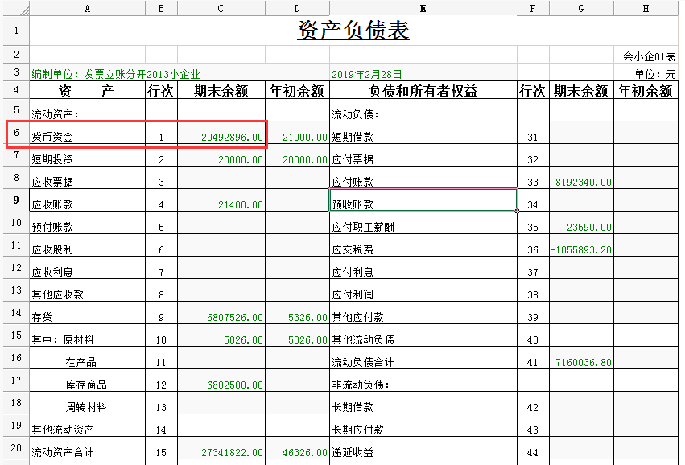This screenshot has height=465, width=685.
Task: Select row 6 header
Action: tap(14, 132)
